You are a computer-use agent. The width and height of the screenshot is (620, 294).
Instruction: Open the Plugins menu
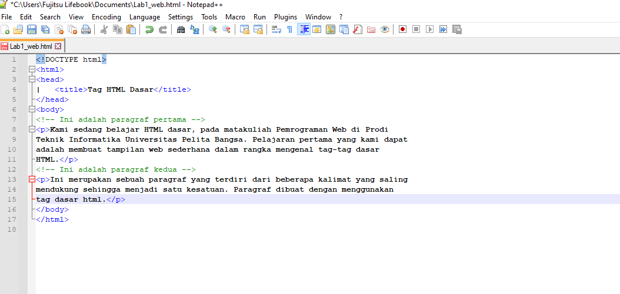(x=285, y=17)
